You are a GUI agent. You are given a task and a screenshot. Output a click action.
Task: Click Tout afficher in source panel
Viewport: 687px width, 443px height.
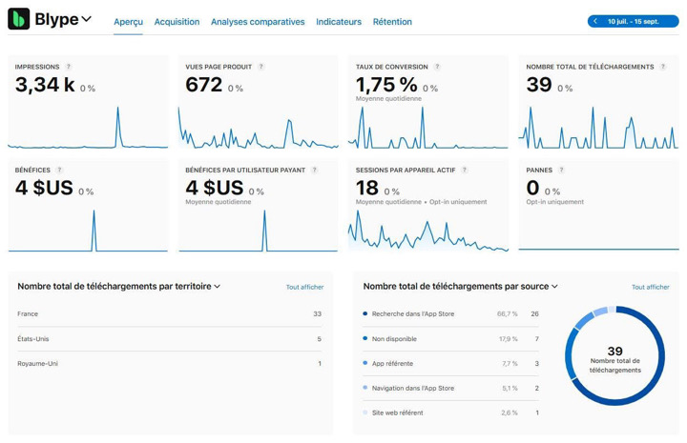(x=650, y=287)
